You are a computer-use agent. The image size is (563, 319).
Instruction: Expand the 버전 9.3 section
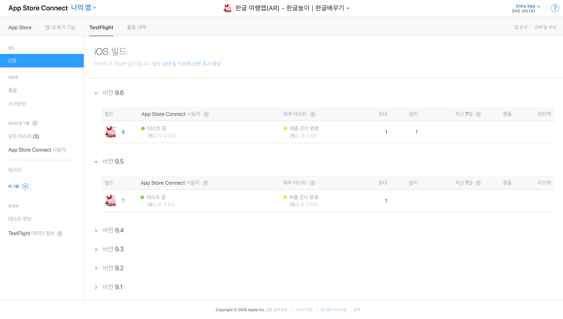[96, 249]
